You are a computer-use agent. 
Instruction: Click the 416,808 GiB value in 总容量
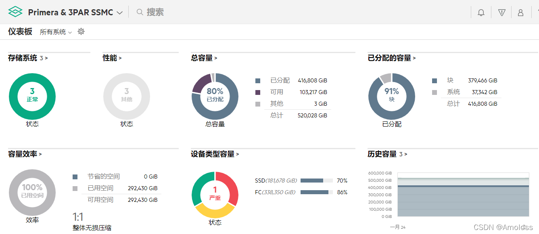tap(313, 80)
